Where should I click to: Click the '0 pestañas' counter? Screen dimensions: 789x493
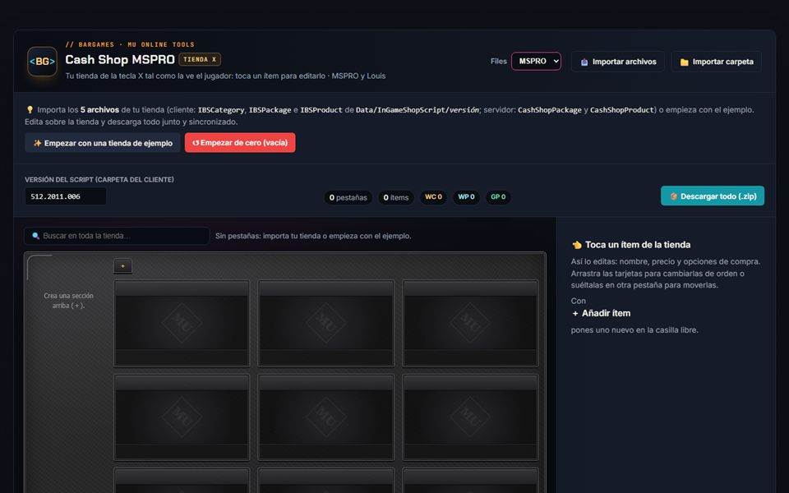coord(348,197)
